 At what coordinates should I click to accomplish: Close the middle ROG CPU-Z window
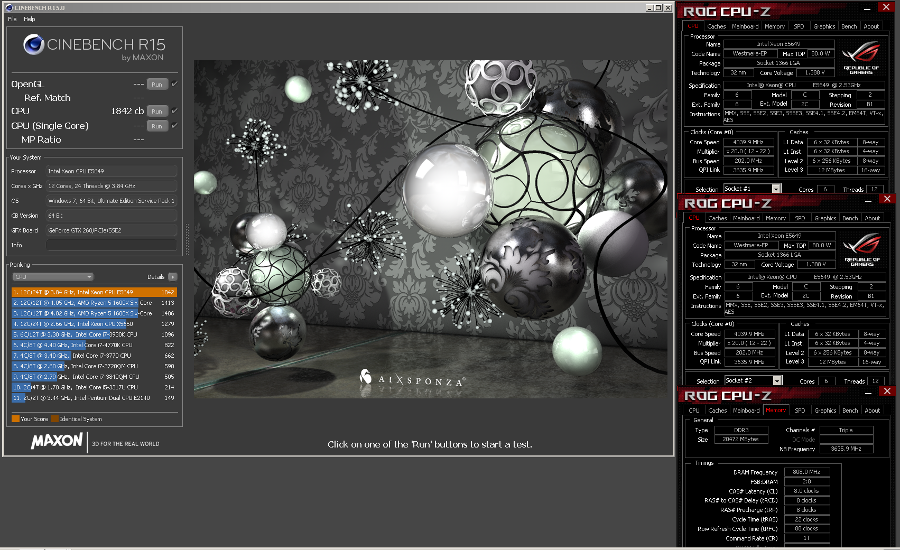pos(887,199)
